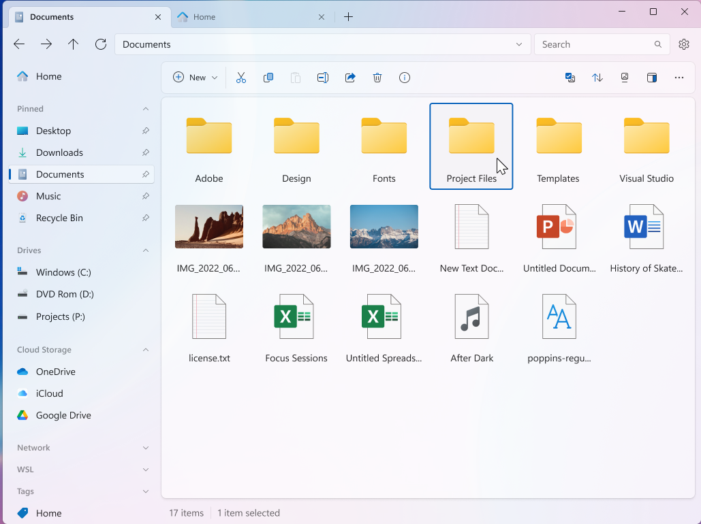Expand the Tags section
701x524 pixels.
coord(146,491)
